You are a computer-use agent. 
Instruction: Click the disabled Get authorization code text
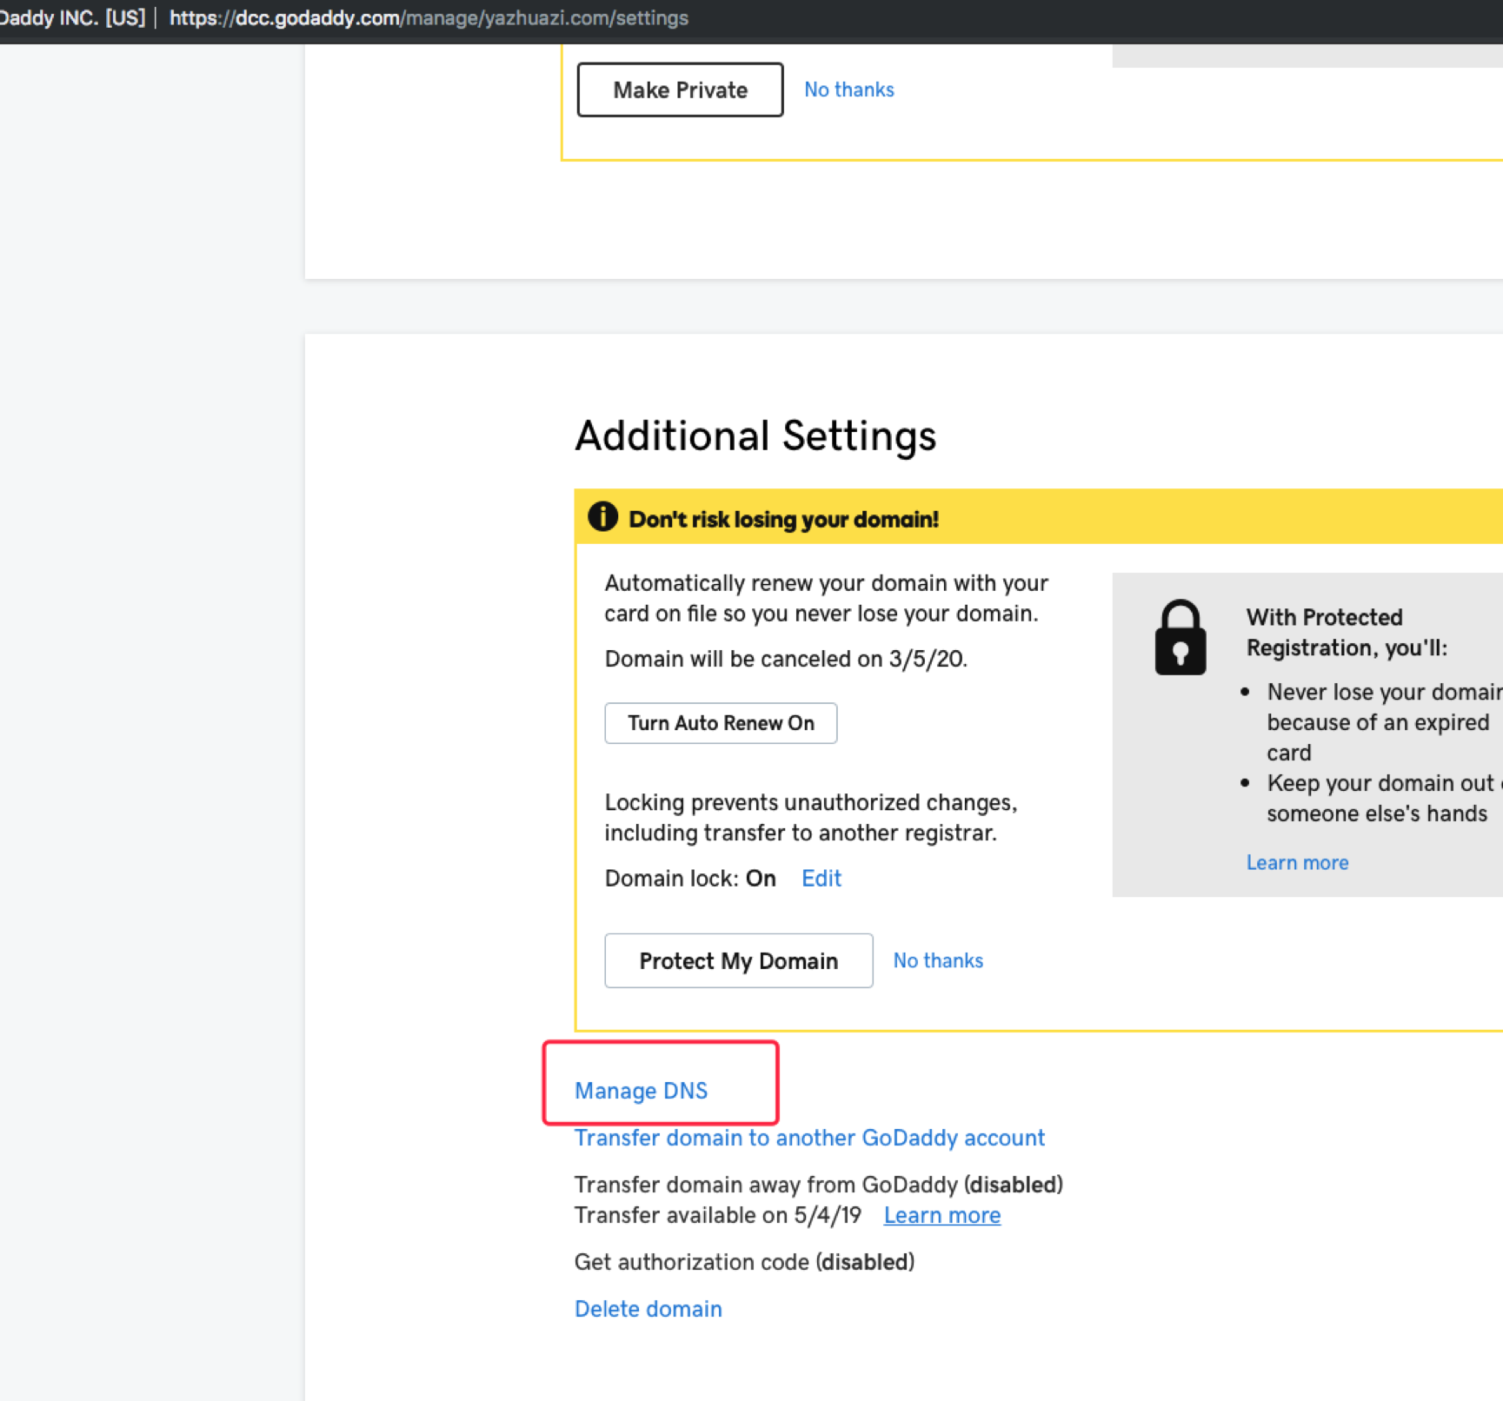pyautogui.click(x=744, y=1262)
